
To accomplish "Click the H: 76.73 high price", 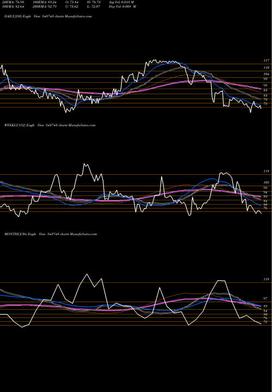I will coord(94,2).
